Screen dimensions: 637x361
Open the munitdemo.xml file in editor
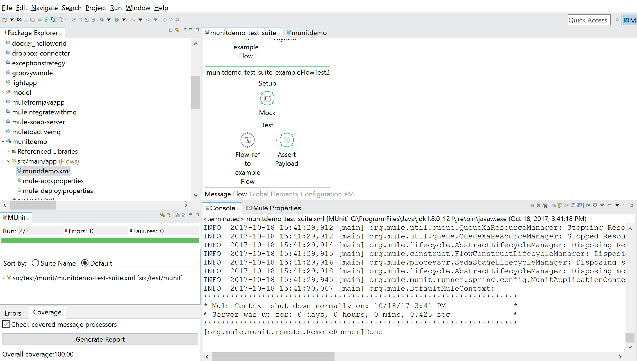(x=46, y=171)
